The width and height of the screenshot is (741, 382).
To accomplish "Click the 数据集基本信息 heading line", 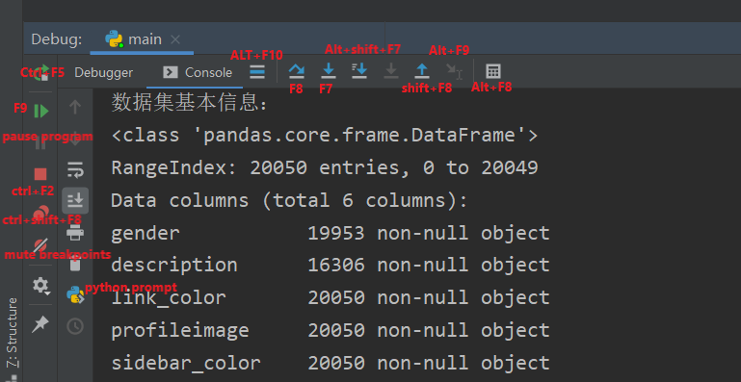I will point(189,103).
